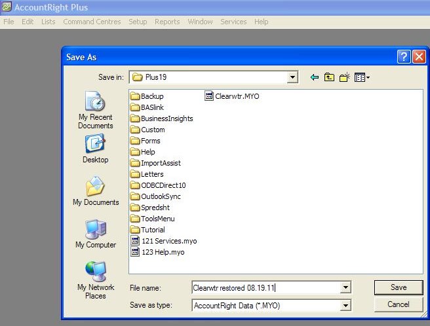Screen dimensions: 430x326
Task: Select the BASlink folder
Action: [x=147, y=107]
